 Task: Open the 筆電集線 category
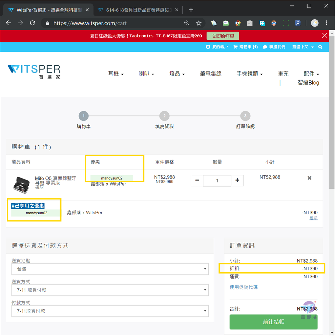pyautogui.click(x=211, y=74)
